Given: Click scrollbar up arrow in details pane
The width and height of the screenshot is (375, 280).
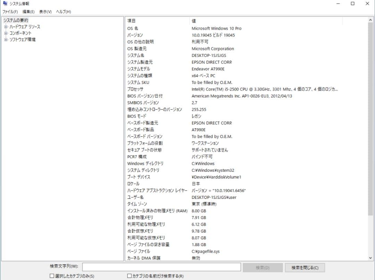Looking at the screenshot, I should coord(370,20).
